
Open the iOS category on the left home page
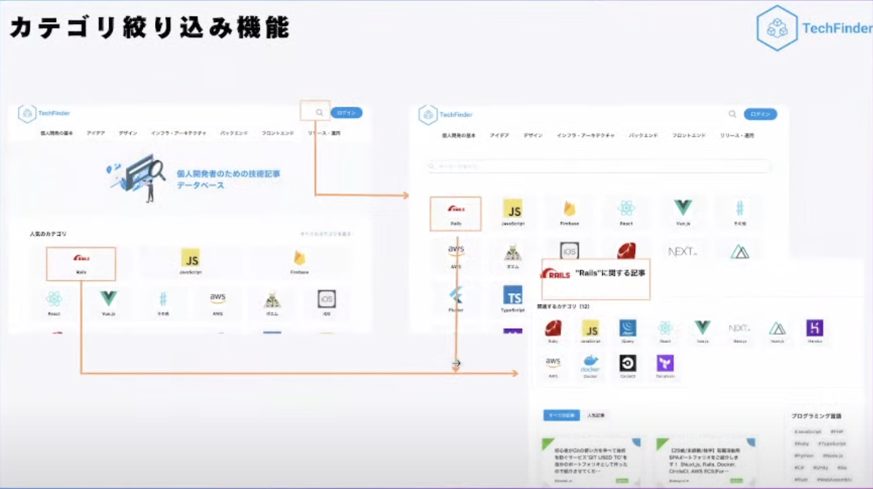[326, 303]
